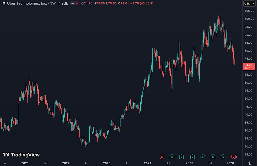Click the low value L70.65
257x166 pixels.
click(111, 3)
